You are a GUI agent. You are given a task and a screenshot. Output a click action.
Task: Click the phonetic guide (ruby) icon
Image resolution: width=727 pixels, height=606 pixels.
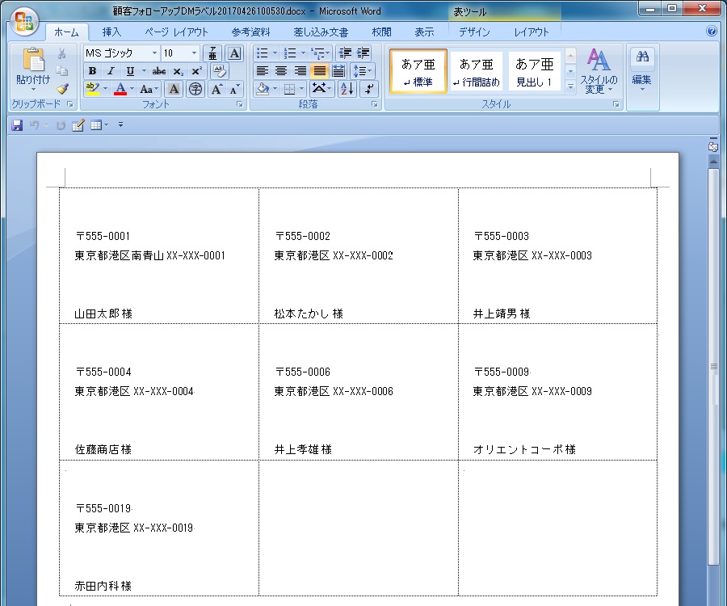(x=212, y=53)
